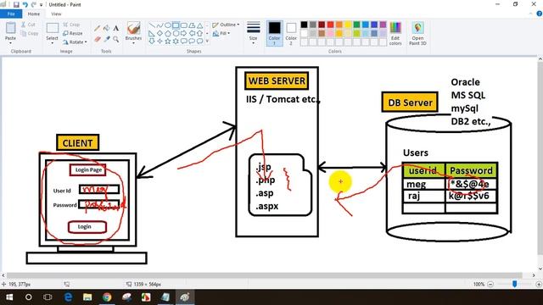Choose the Right triangle shape

click(152, 34)
